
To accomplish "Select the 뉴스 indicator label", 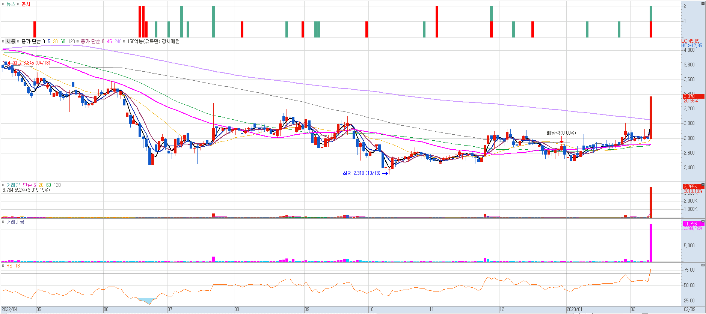I will click(11, 4).
